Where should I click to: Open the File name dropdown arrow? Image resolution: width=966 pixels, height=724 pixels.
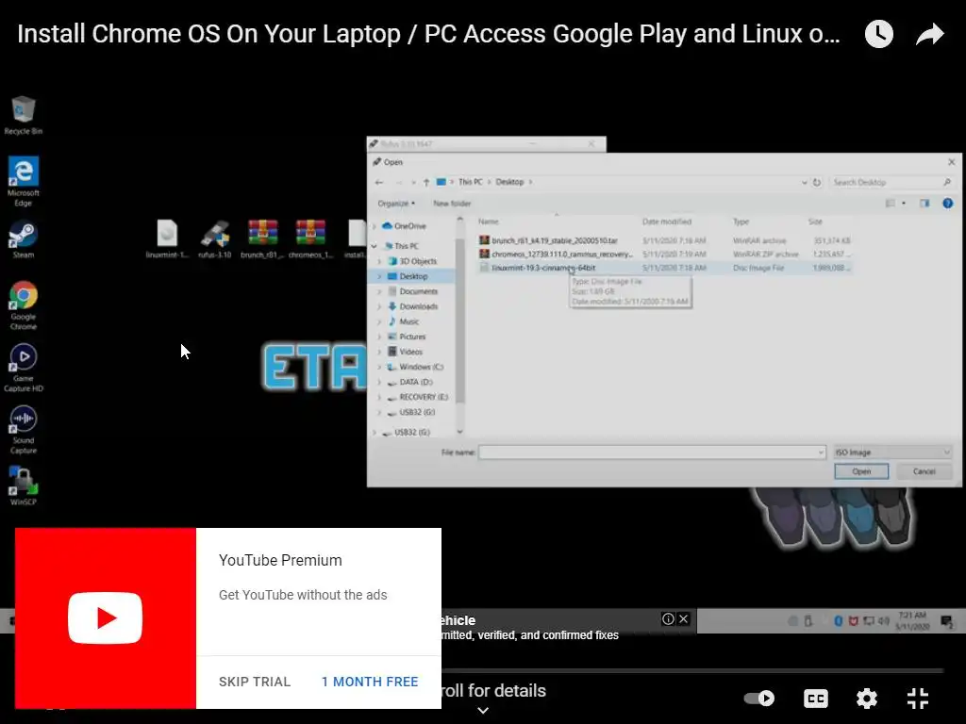pos(821,452)
